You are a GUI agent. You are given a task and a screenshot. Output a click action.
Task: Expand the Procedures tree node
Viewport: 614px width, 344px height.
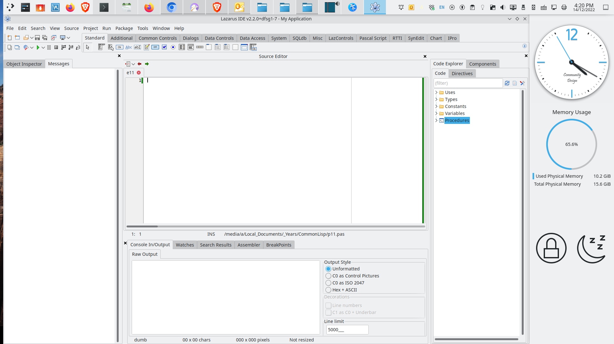436,120
